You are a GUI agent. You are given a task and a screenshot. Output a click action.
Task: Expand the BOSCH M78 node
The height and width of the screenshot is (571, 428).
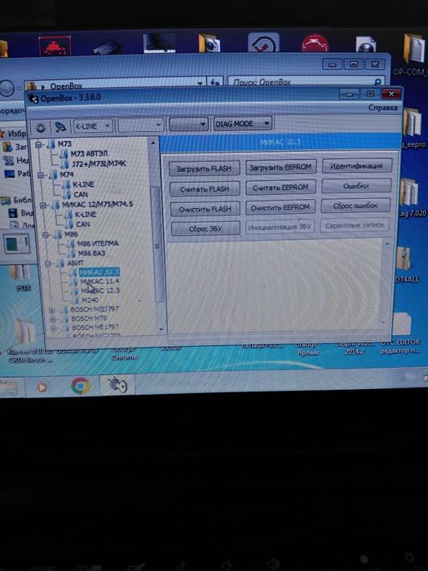[53, 320]
